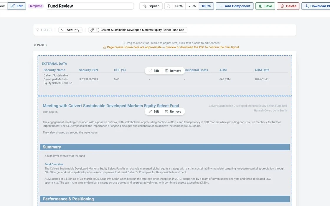Click the meeting date 10th Sep 26

click(x=50, y=112)
